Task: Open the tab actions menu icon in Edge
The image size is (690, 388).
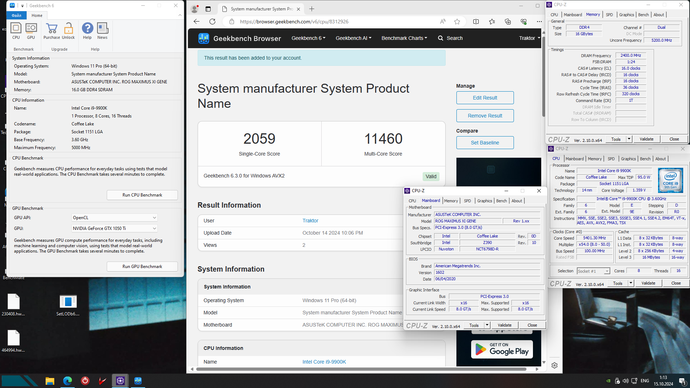Action: click(208, 9)
